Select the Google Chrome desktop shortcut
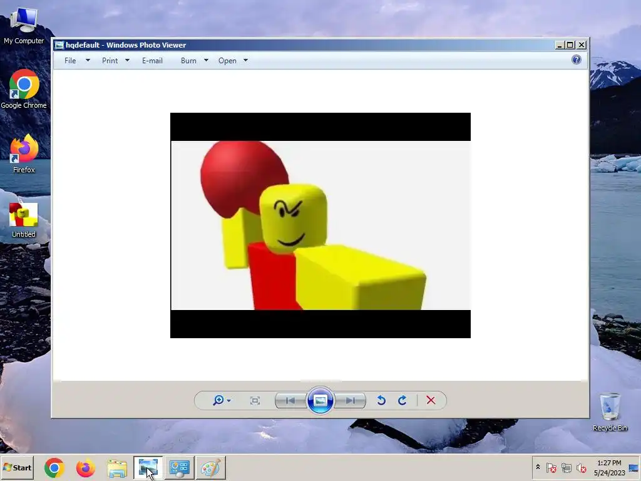Viewport: 641px width, 481px height. point(24,89)
